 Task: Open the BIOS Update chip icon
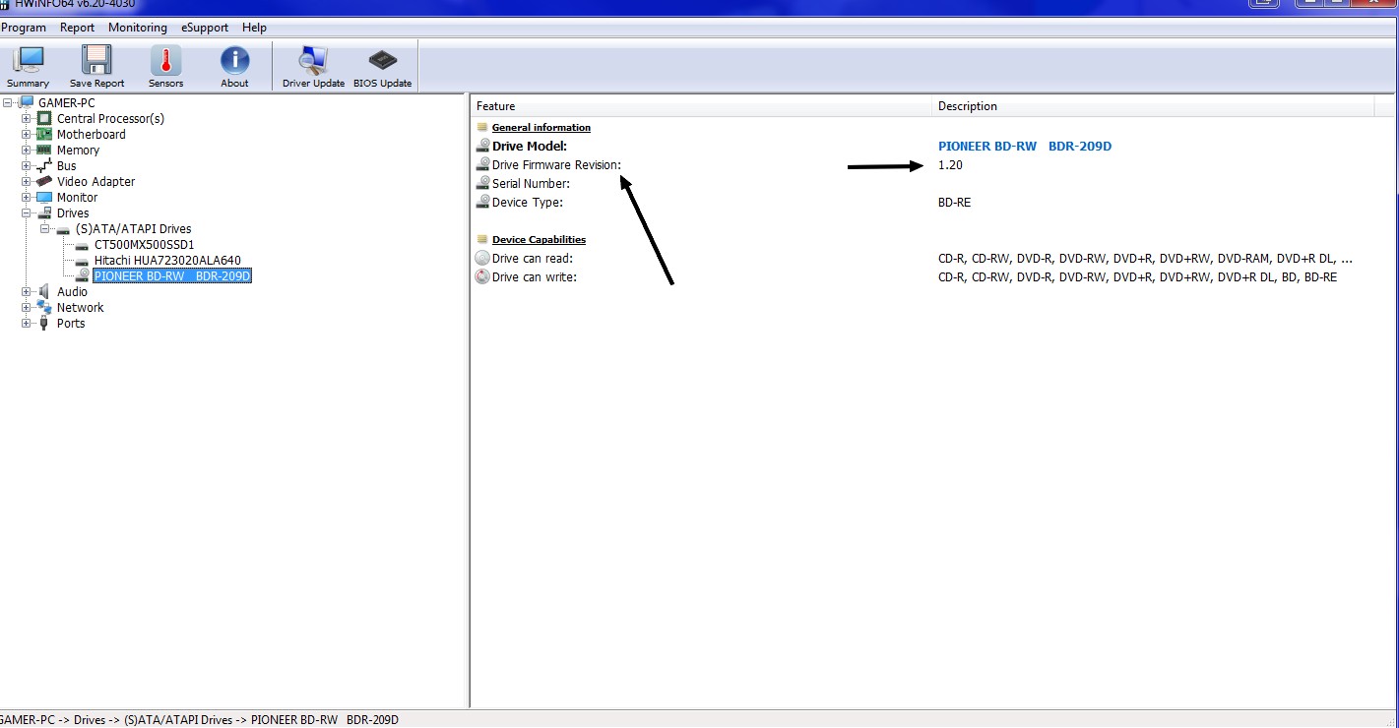pyautogui.click(x=382, y=67)
